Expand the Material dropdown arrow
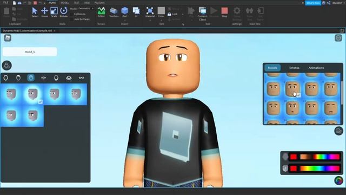Screen dimensions: 346x195 click(150, 20)
